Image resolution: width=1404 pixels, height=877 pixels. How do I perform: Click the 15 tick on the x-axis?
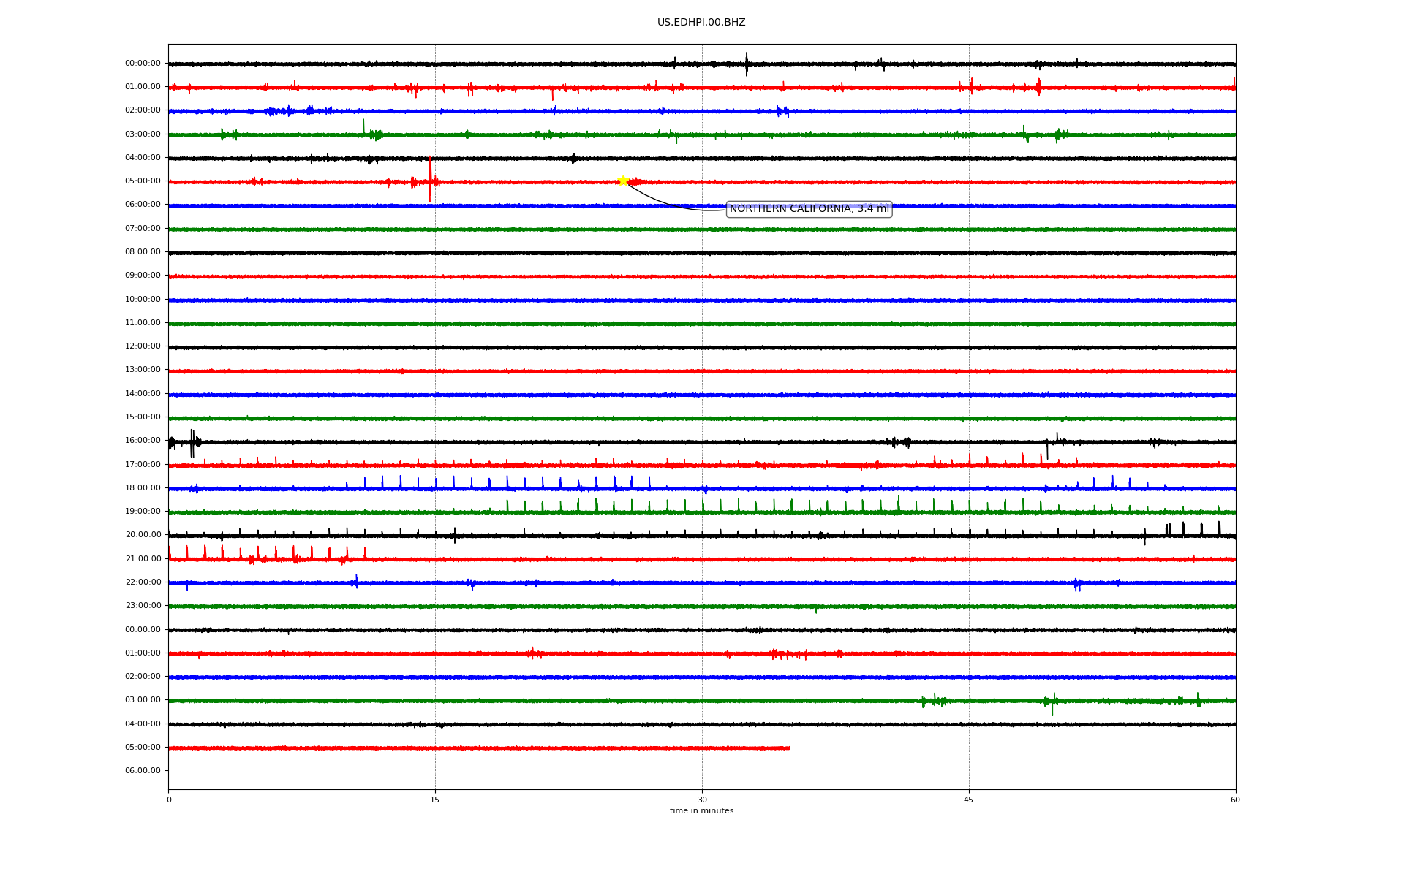[435, 800]
